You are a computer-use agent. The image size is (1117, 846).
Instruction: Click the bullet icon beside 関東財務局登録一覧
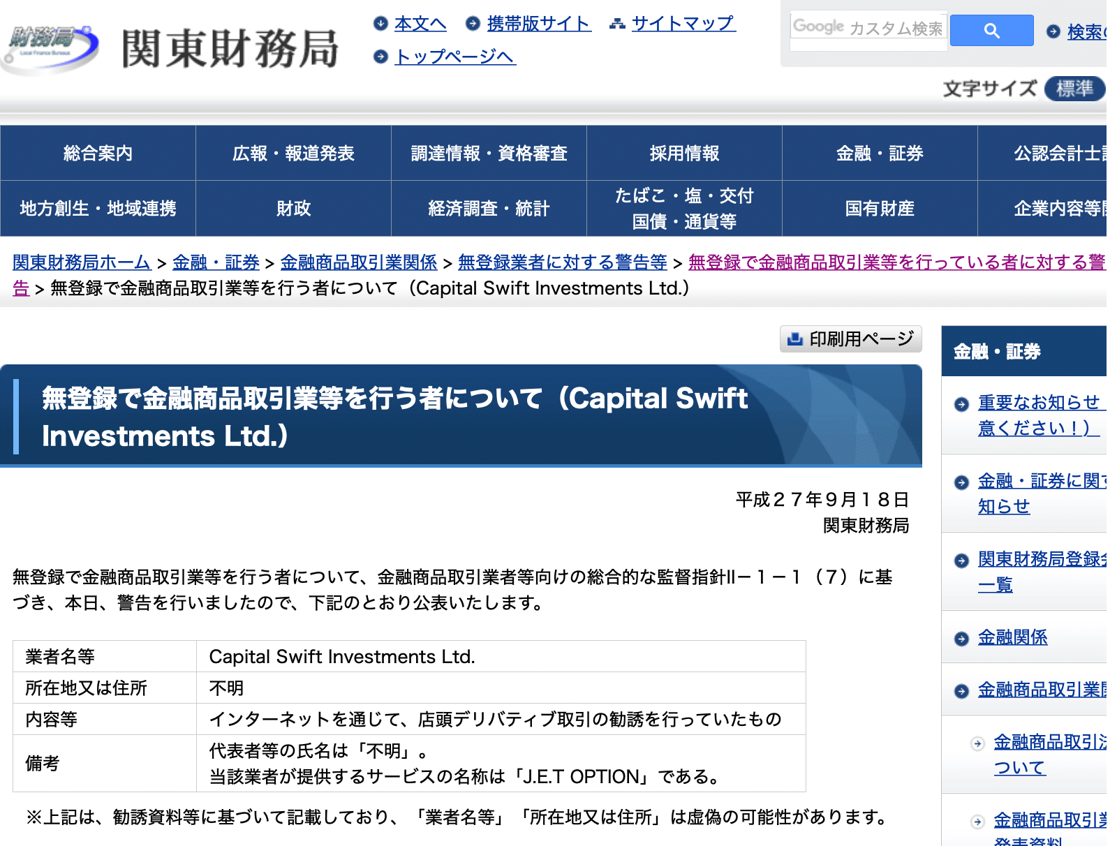point(961,561)
